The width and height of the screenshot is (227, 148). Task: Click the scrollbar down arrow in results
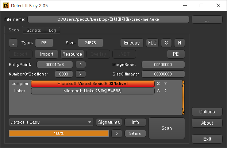[183, 112]
